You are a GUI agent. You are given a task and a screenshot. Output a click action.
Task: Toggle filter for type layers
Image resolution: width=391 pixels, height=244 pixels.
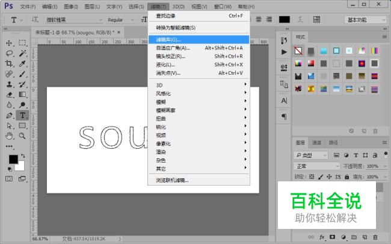click(x=356, y=155)
